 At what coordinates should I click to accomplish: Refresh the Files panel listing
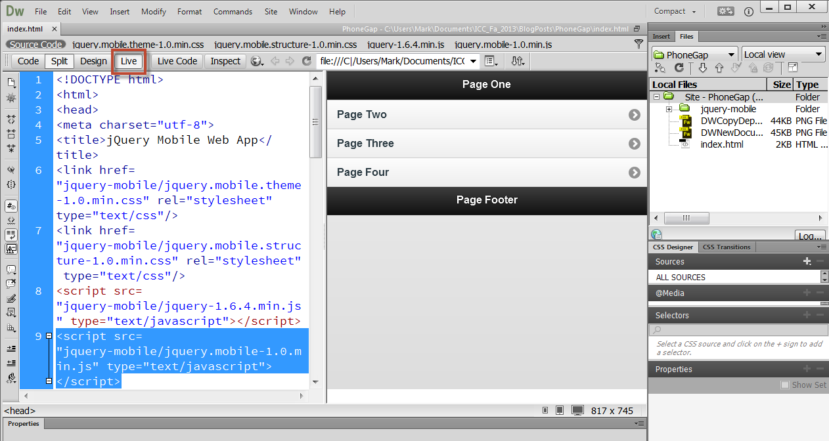679,68
